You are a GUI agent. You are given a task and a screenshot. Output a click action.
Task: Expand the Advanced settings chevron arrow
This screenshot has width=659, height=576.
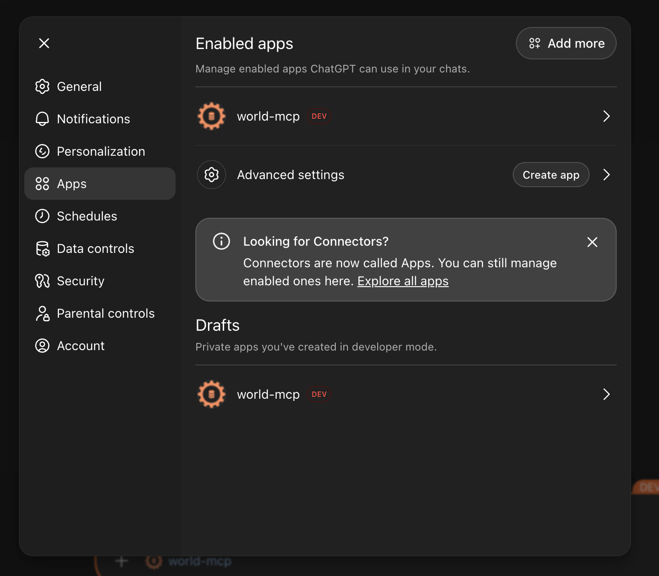(x=606, y=175)
